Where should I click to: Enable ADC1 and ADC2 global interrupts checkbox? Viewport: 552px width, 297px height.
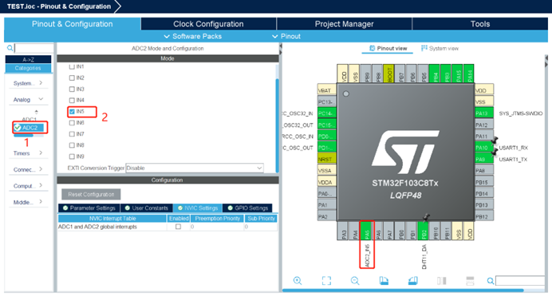178,227
